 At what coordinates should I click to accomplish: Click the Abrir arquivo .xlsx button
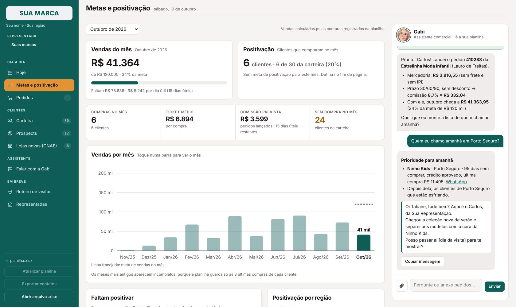(39, 297)
